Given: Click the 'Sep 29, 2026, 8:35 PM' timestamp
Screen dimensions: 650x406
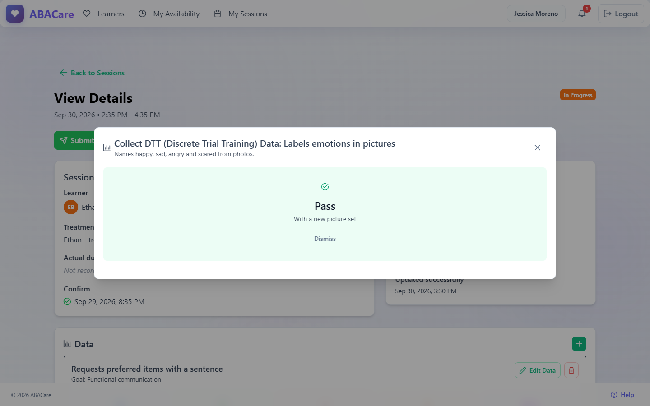Looking at the screenshot, I should pyautogui.click(x=109, y=301).
